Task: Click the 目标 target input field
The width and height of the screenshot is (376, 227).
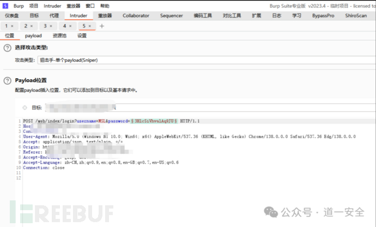Action: [210, 108]
